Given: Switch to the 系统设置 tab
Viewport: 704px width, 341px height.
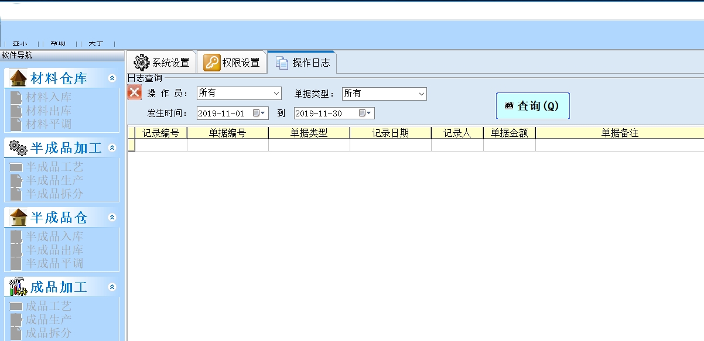Looking at the screenshot, I should [162, 63].
